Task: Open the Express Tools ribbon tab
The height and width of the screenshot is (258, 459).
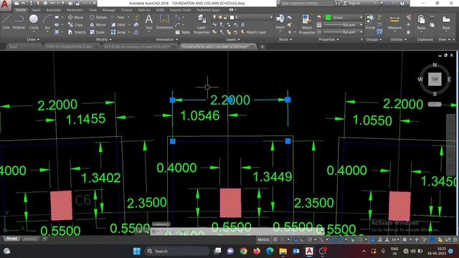Action: 180,10
